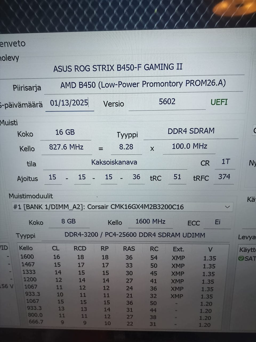Click the V column header
Viewport: 256px width, 342px height.
(x=210, y=250)
